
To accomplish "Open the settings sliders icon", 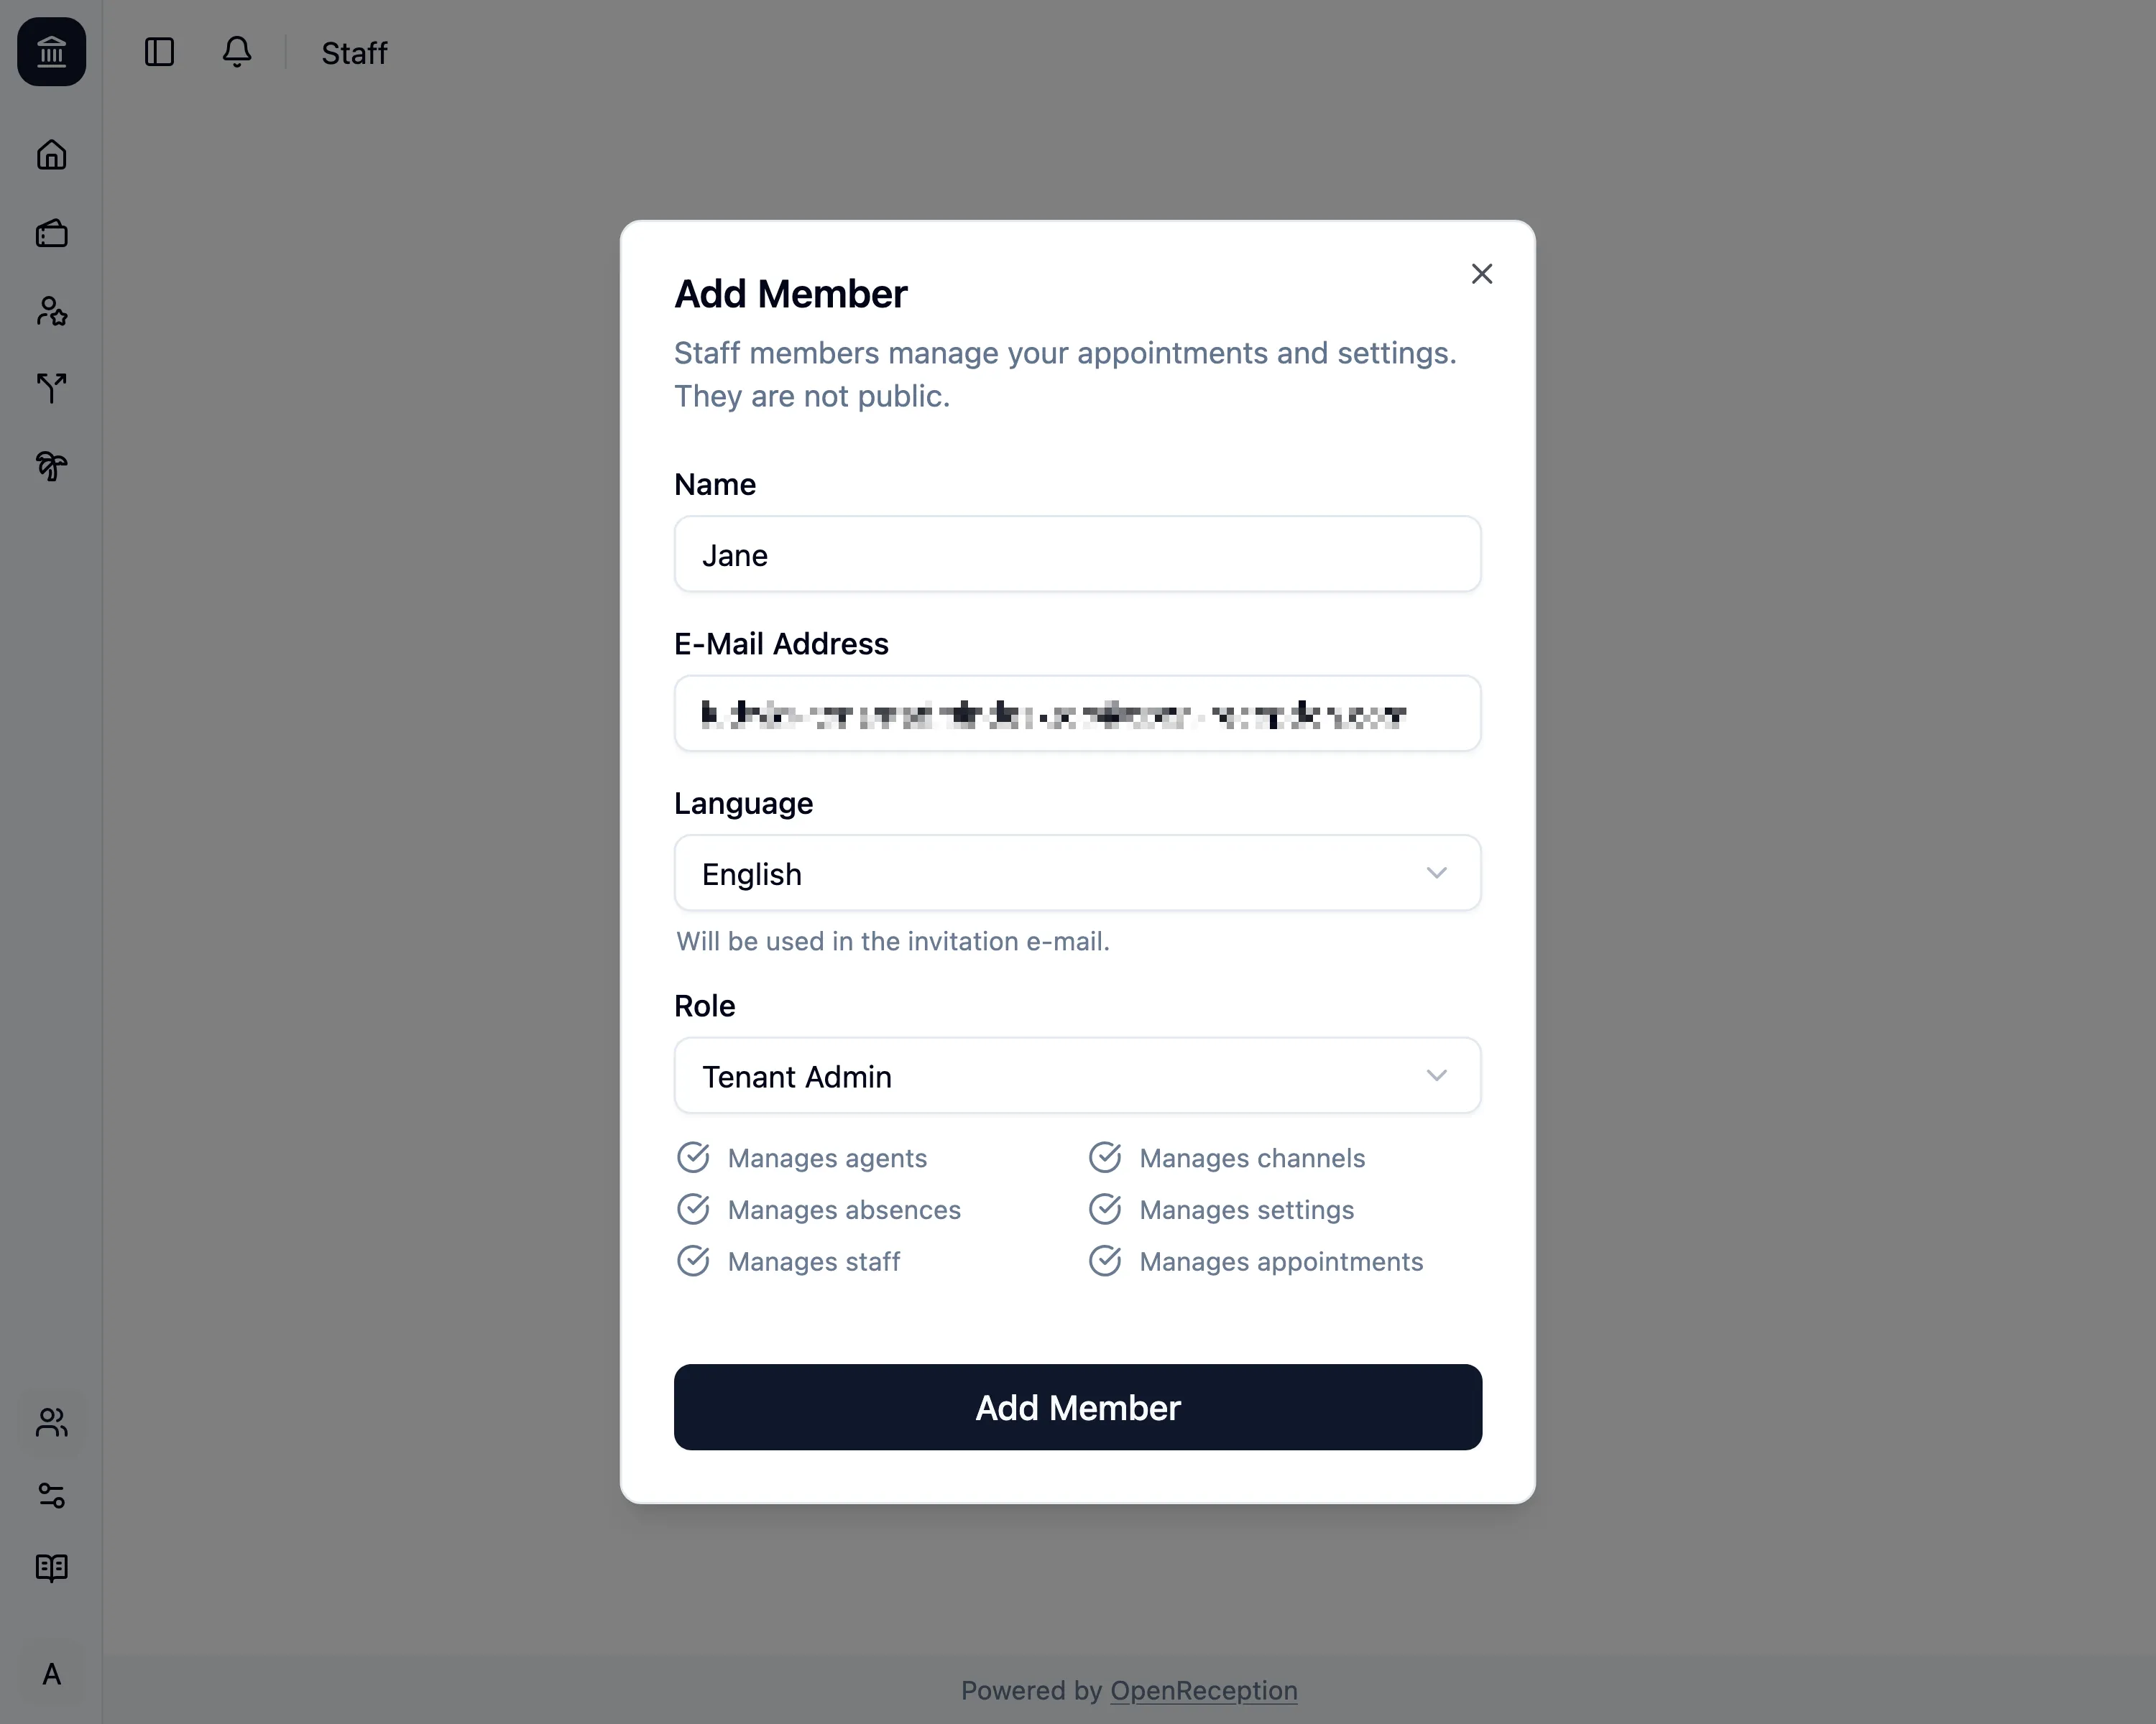I will click(x=51, y=1496).
